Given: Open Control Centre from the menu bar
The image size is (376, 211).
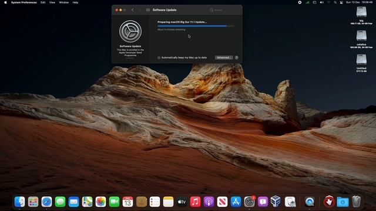Looking at the screenshot, I should pyautogui.click(x=341, y=2).
